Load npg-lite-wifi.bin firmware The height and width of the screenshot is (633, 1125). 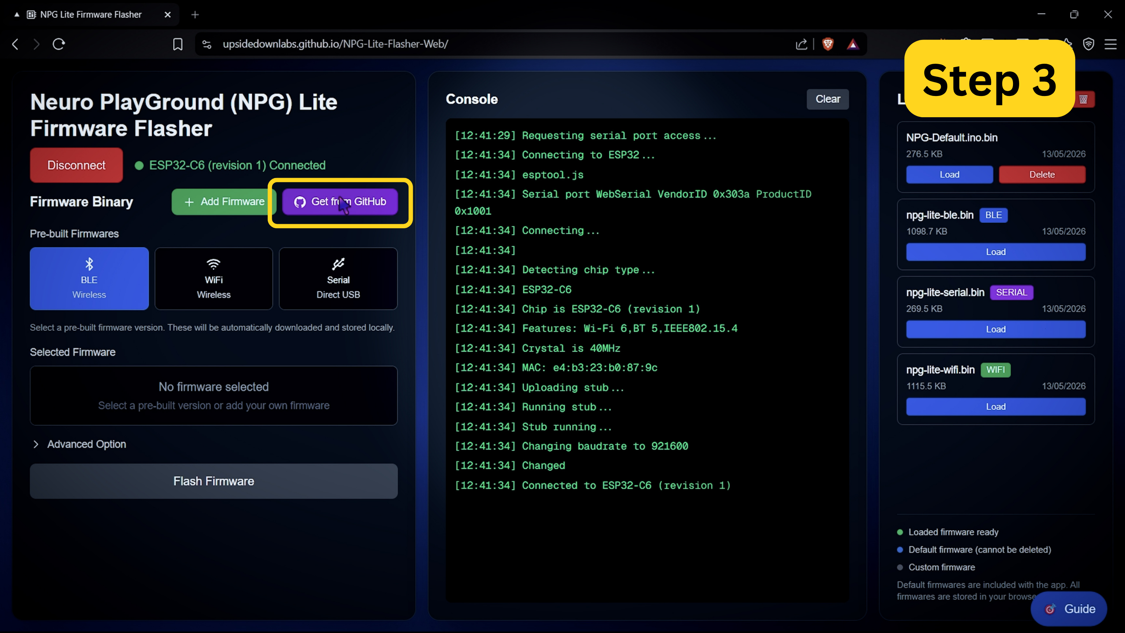click(996, 407)
